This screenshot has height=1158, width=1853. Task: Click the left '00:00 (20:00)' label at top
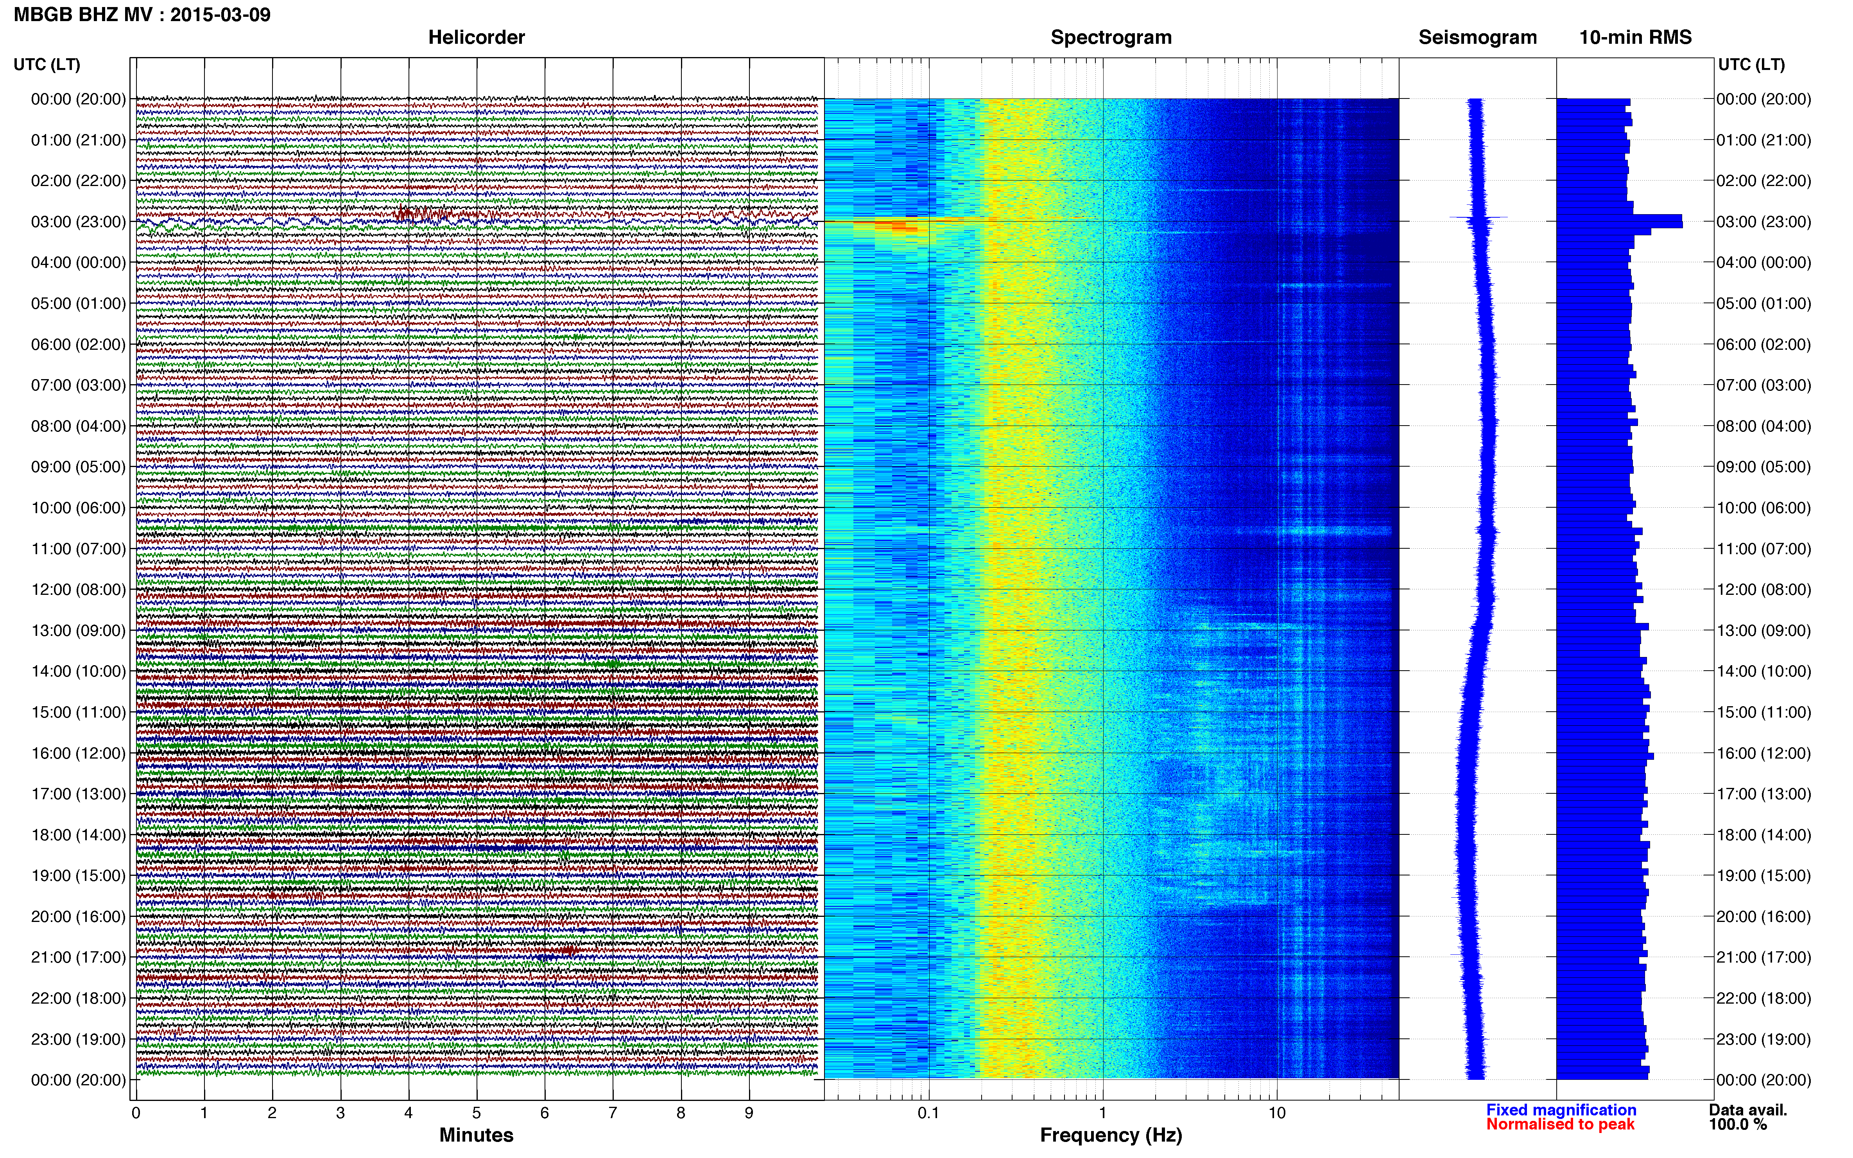tap(78, 100)
